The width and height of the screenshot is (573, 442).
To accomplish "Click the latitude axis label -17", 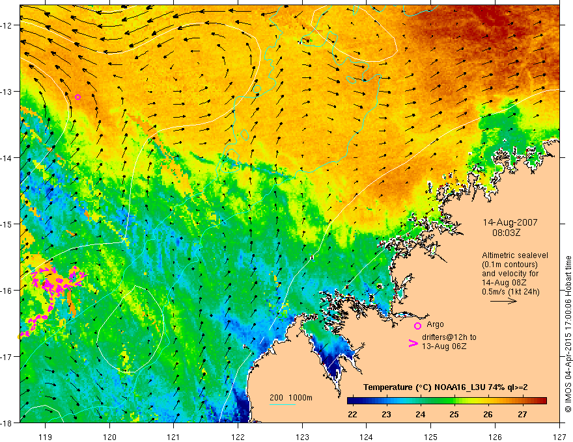I will point(7,357).
